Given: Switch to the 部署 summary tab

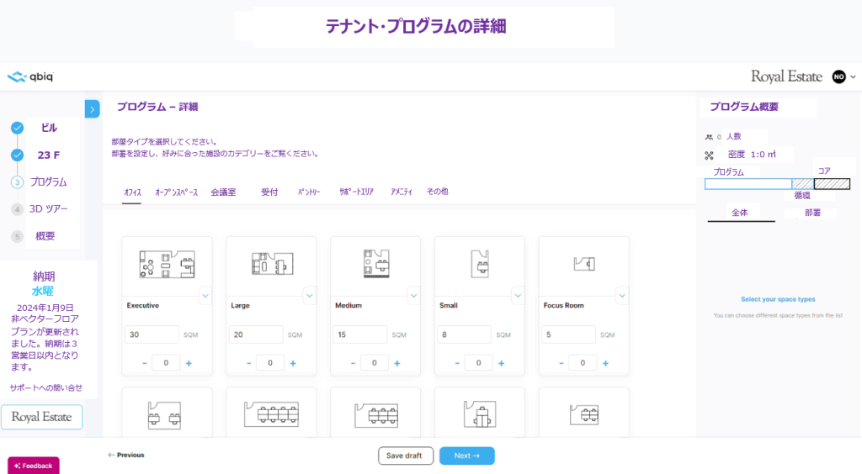Looking at the screenshot, I should coord(812,213).
